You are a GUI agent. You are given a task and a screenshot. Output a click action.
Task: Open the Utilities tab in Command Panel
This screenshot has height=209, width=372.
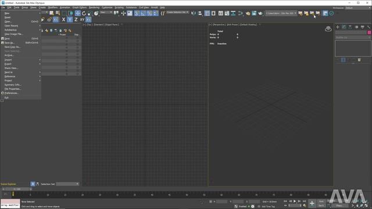(x=369, y=27)
